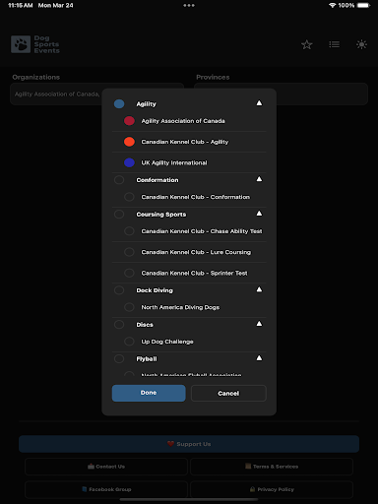
Task: Select Sprinter Test checkbox
Action: (129, 273)
